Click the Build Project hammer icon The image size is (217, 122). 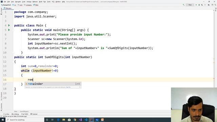183,5
